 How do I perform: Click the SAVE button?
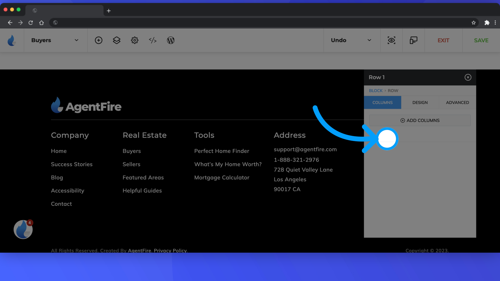[481, 40]
